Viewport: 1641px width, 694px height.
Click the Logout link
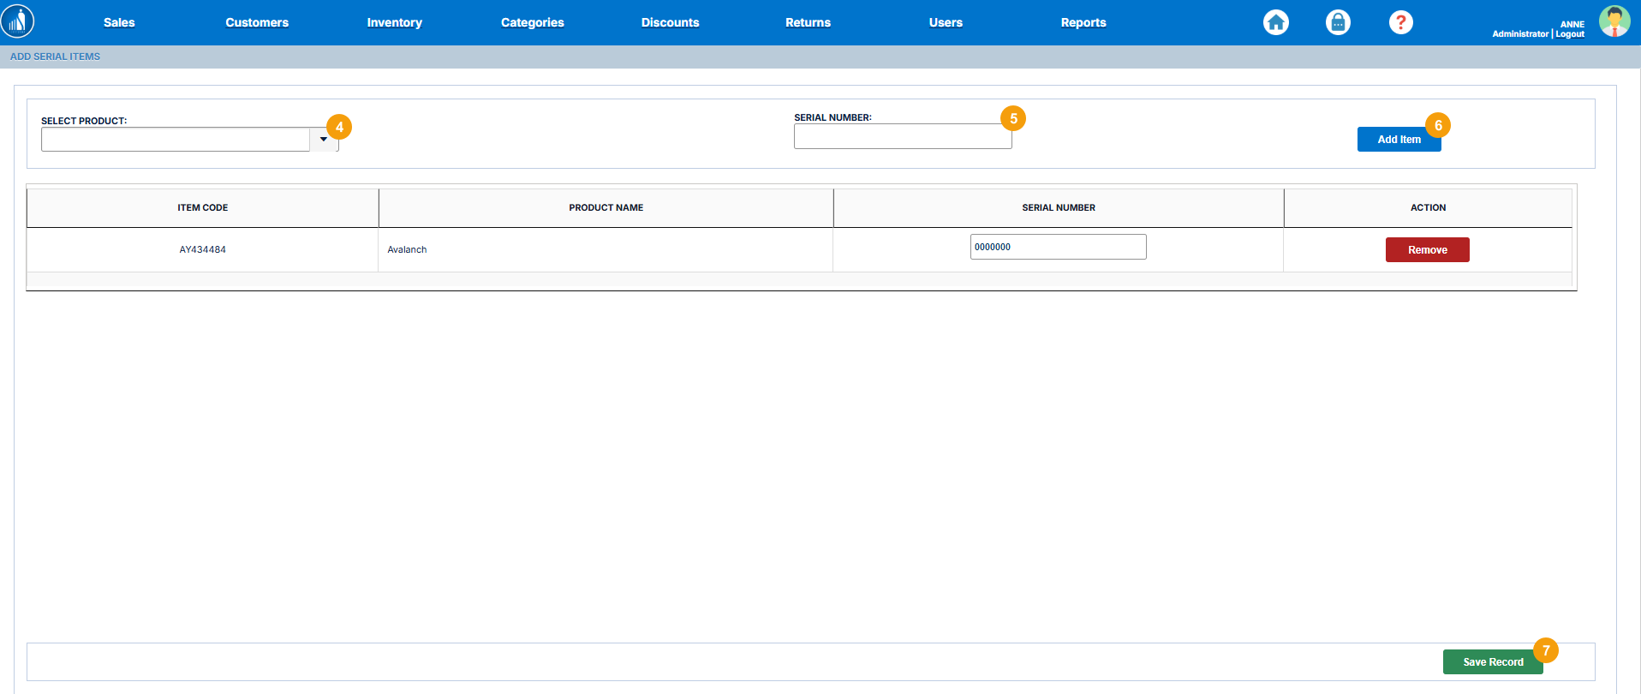click(1570, 34)
